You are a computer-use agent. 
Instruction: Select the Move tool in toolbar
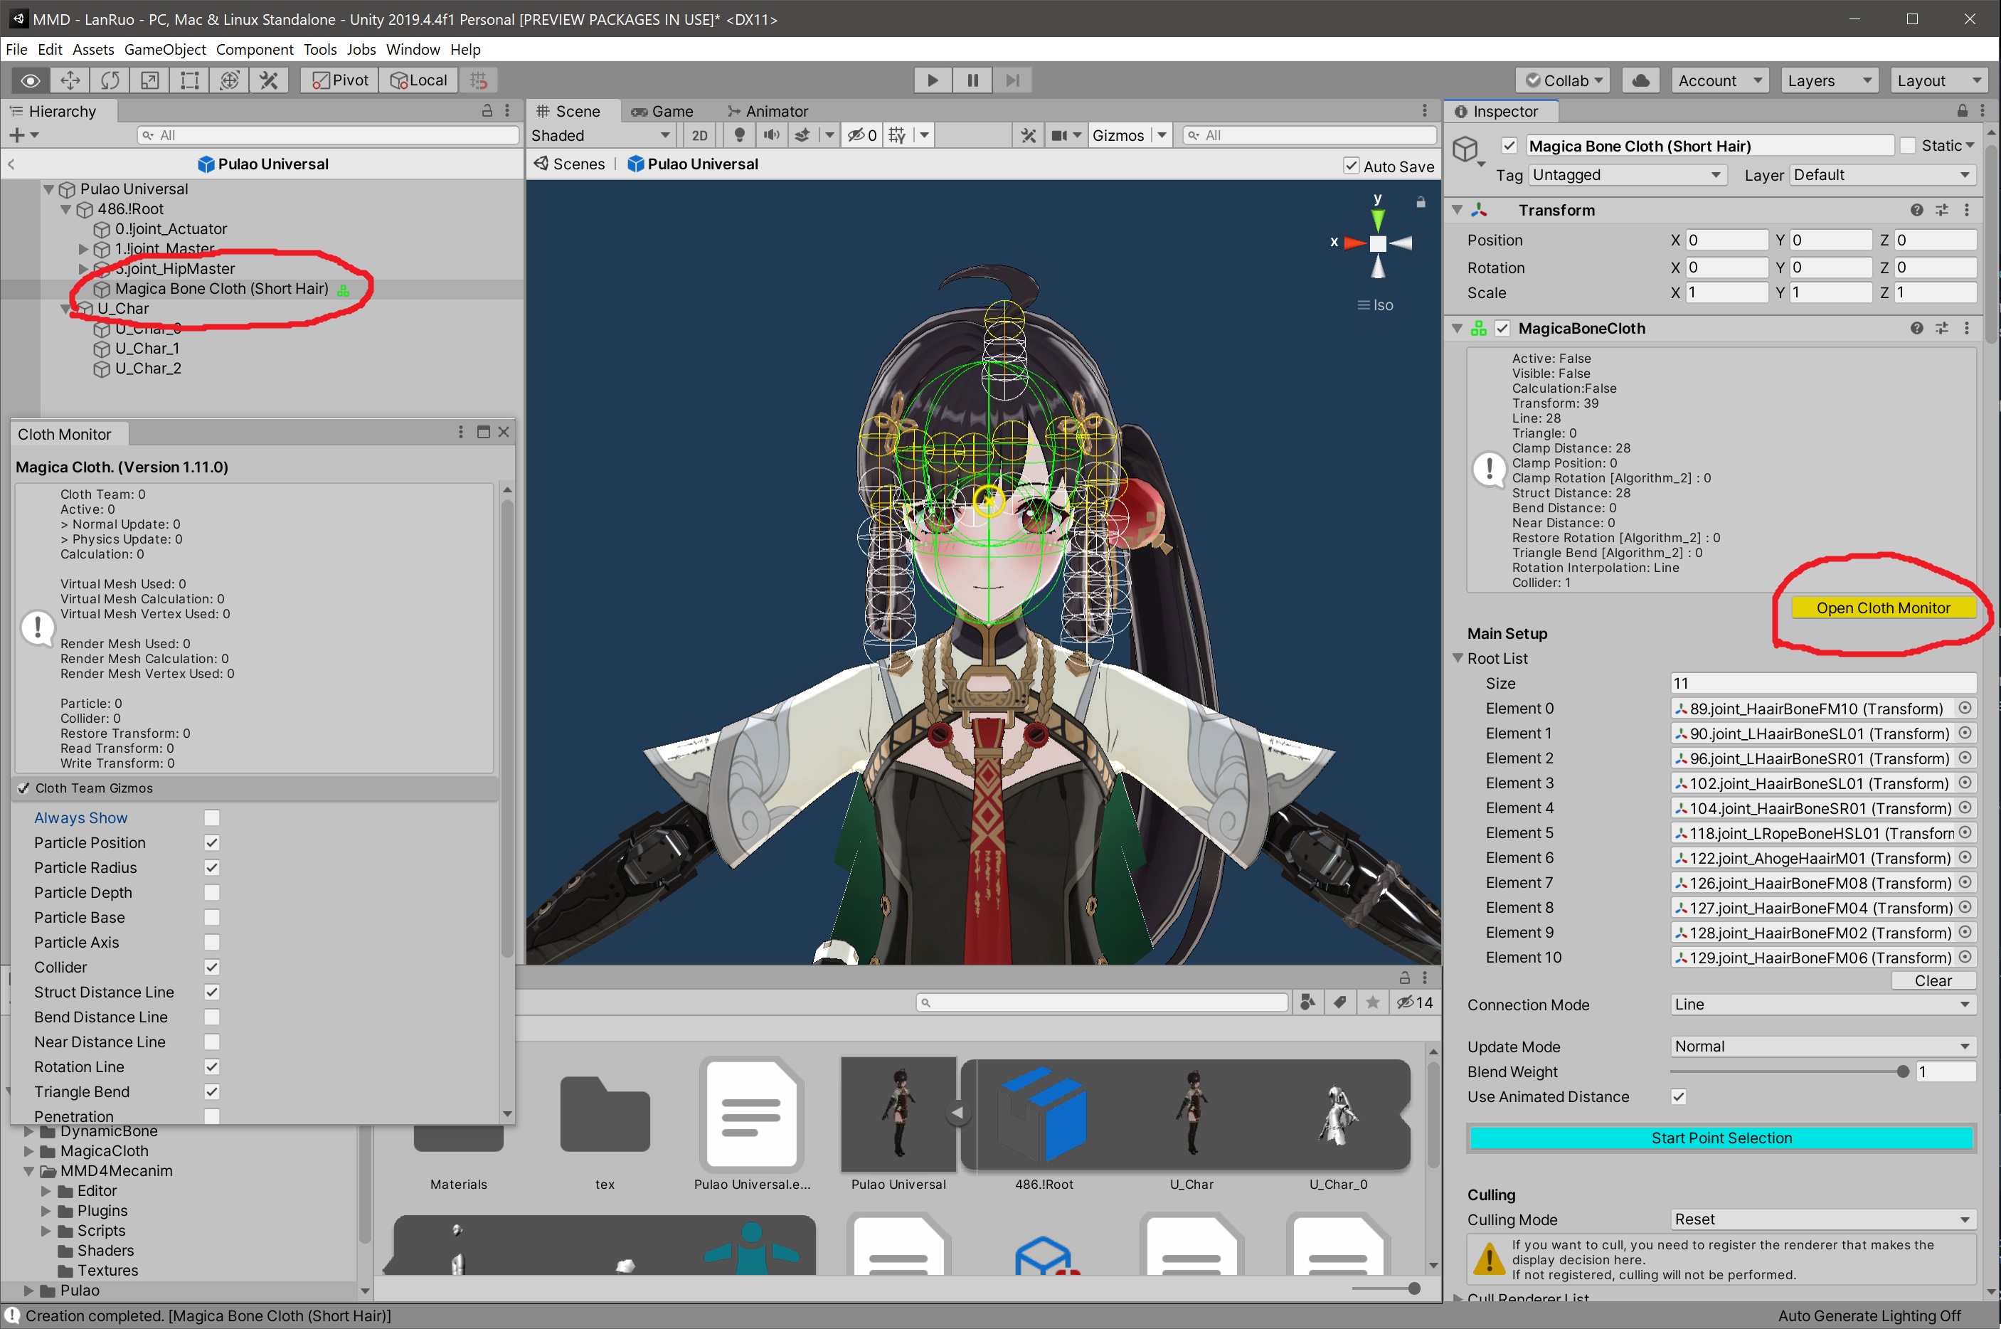click(x=70, y=80)
